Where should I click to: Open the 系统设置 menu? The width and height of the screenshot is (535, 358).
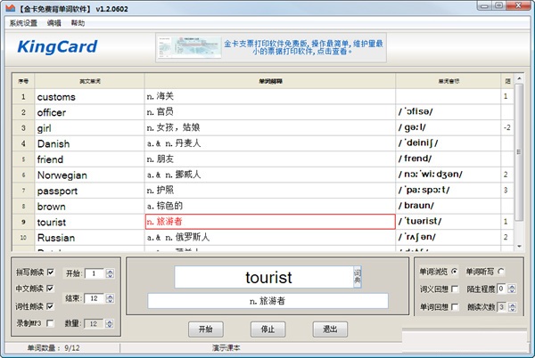(x=23, y=23)
